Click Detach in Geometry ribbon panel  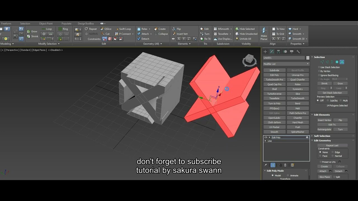[x=143, y=39]
